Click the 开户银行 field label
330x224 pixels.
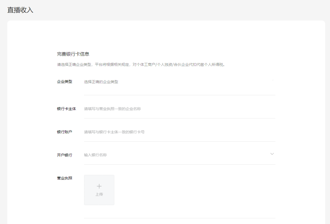tap(64, 155)
